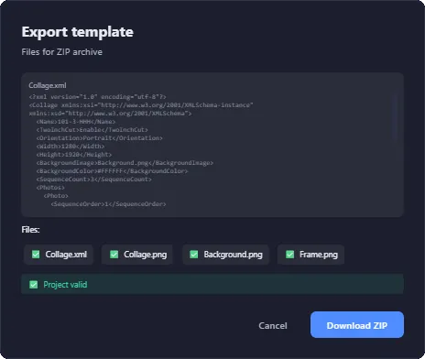Toggle the Frame.png file checkbox
425x359 pixels.
point(289,255)
